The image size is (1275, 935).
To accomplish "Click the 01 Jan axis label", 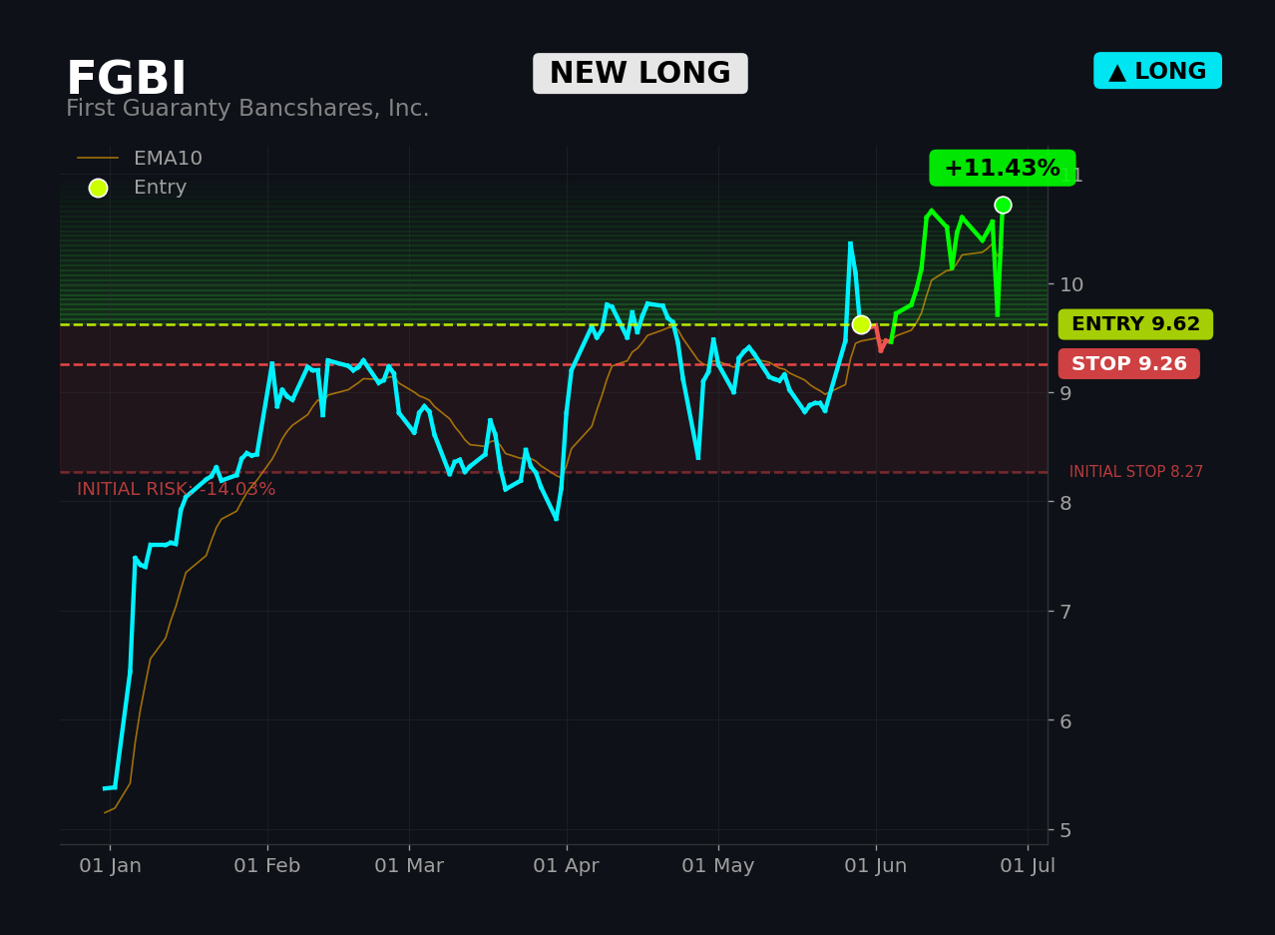I will pos(110,866).
